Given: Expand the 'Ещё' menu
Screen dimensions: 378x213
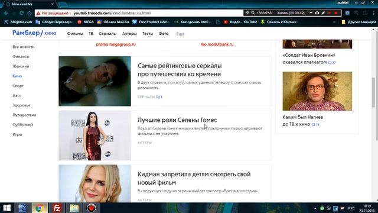Looking at the screenshot, I should (180, 34).
